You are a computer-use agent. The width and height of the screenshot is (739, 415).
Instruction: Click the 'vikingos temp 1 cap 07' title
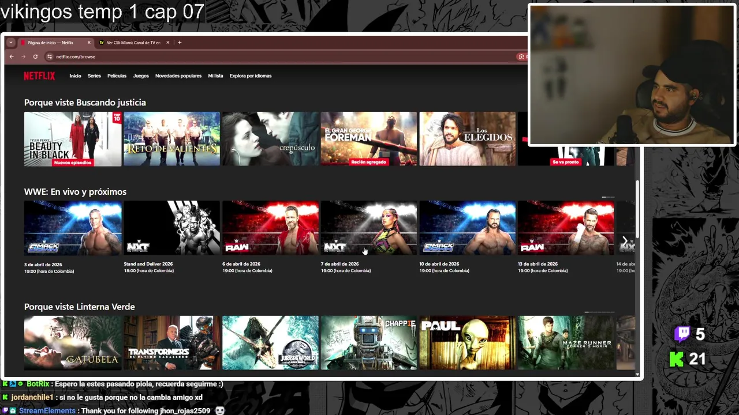(102, 12)
